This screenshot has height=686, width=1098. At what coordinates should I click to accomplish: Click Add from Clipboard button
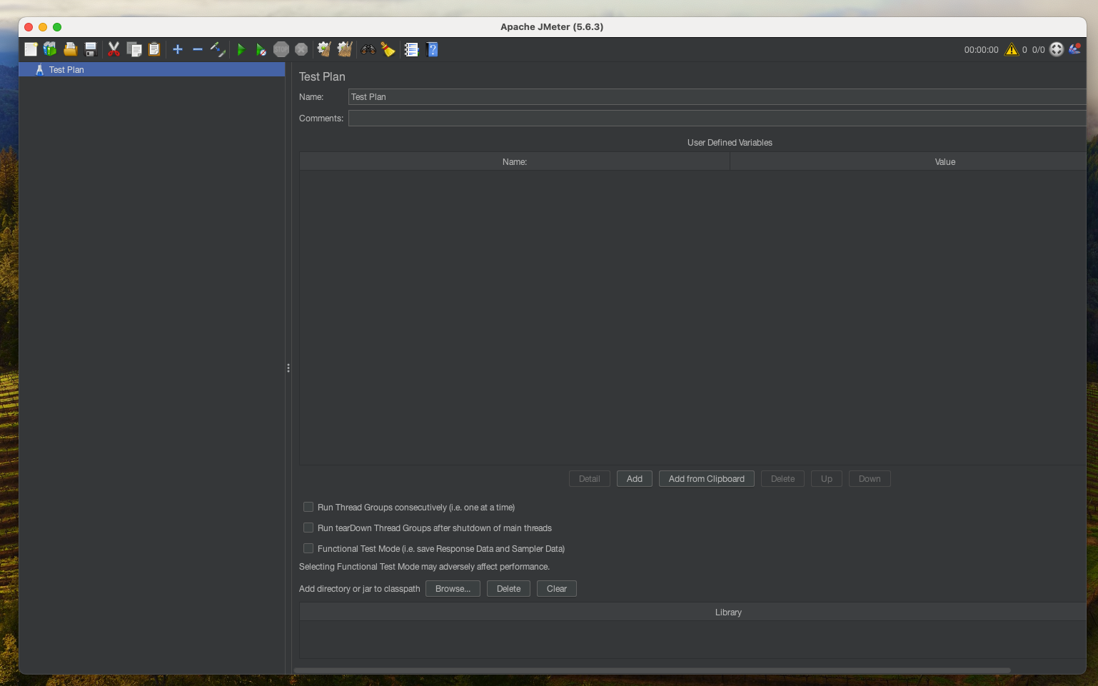click(707, 479)
